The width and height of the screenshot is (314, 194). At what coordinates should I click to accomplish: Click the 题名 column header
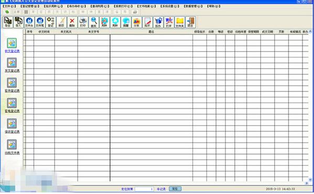[151, 32]
